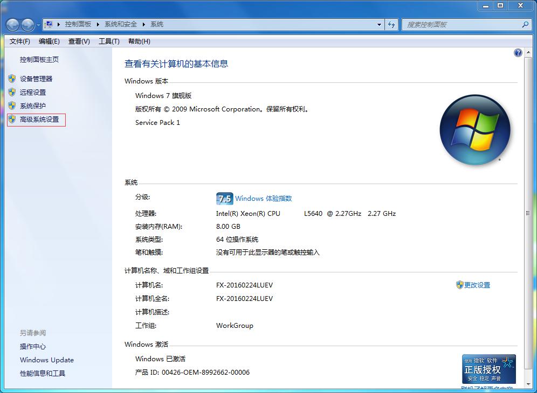Open the 文件 menu

tap(19, 41)
